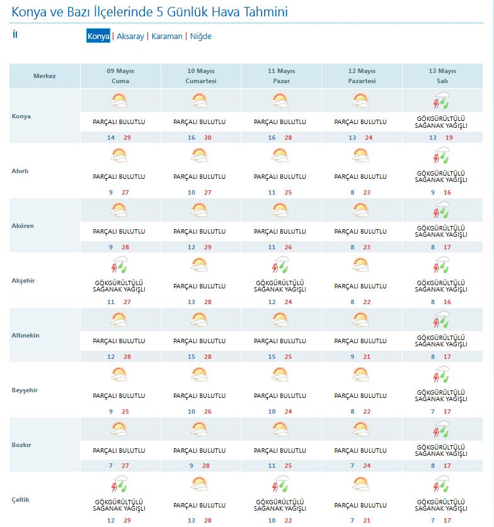The width and height of the screenshot is (494, 527).
Task: Click Beyşehir's 10 Mayıs partly cloudy icon
Action: 200,375
